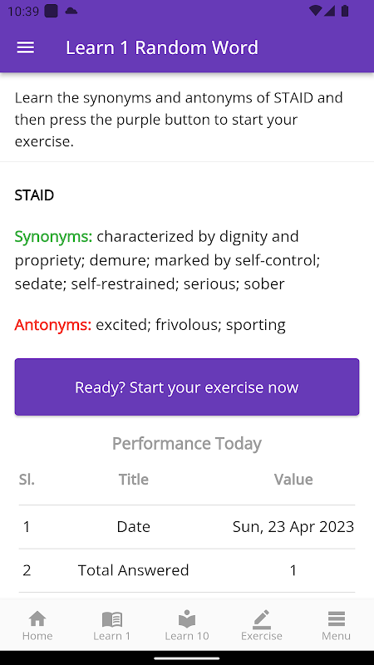This screenshot has width=374, height=665.
Task: Tap the Learn 10 reader icon
Action: pos(187,618)
